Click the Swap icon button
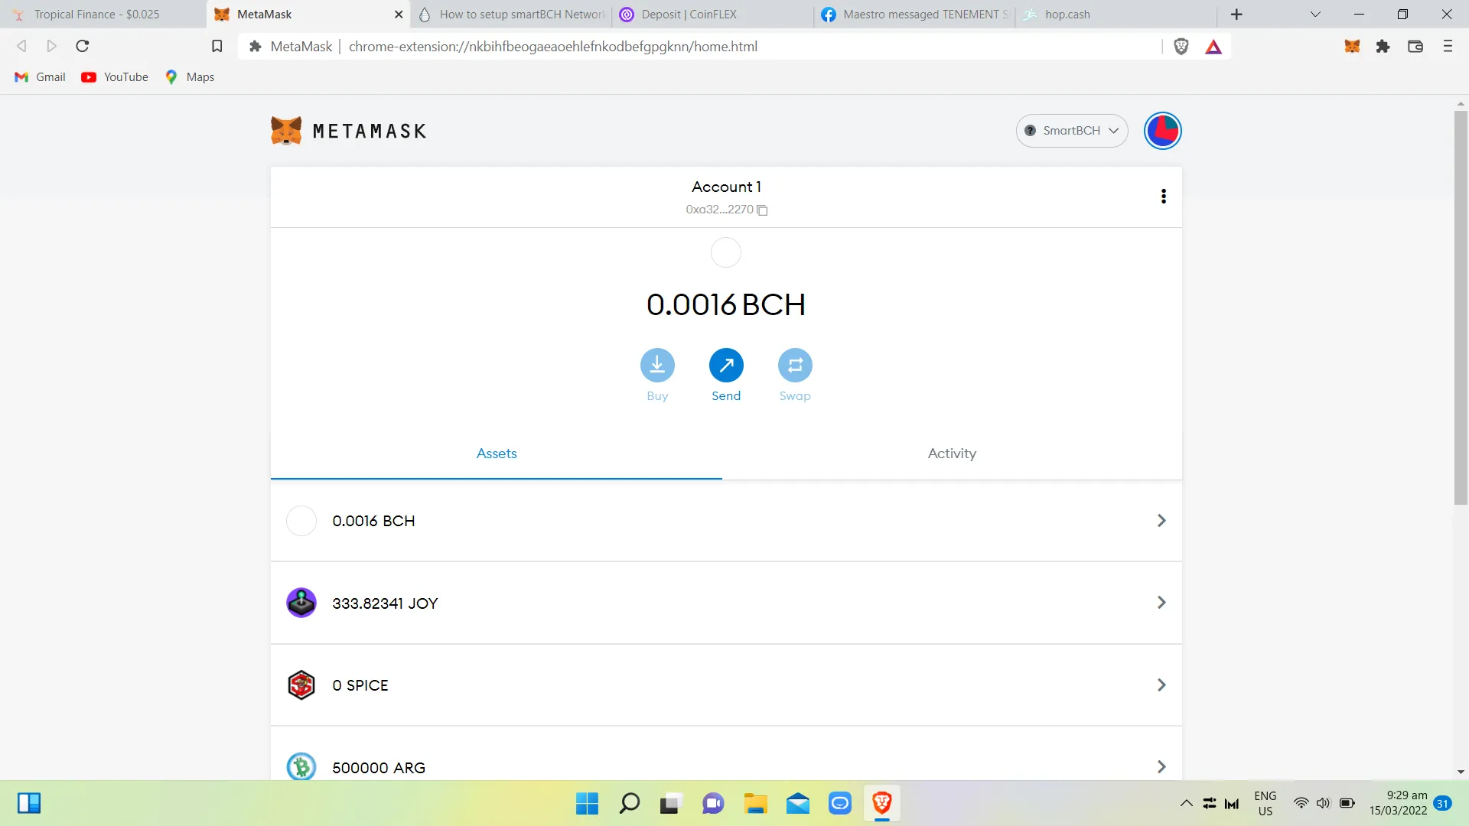The image size is (1469, 826). 795,366
